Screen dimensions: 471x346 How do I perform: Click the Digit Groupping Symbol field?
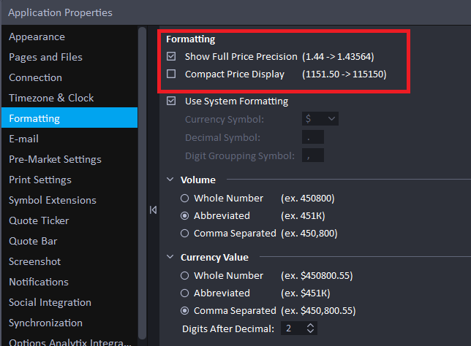(313, 155)
